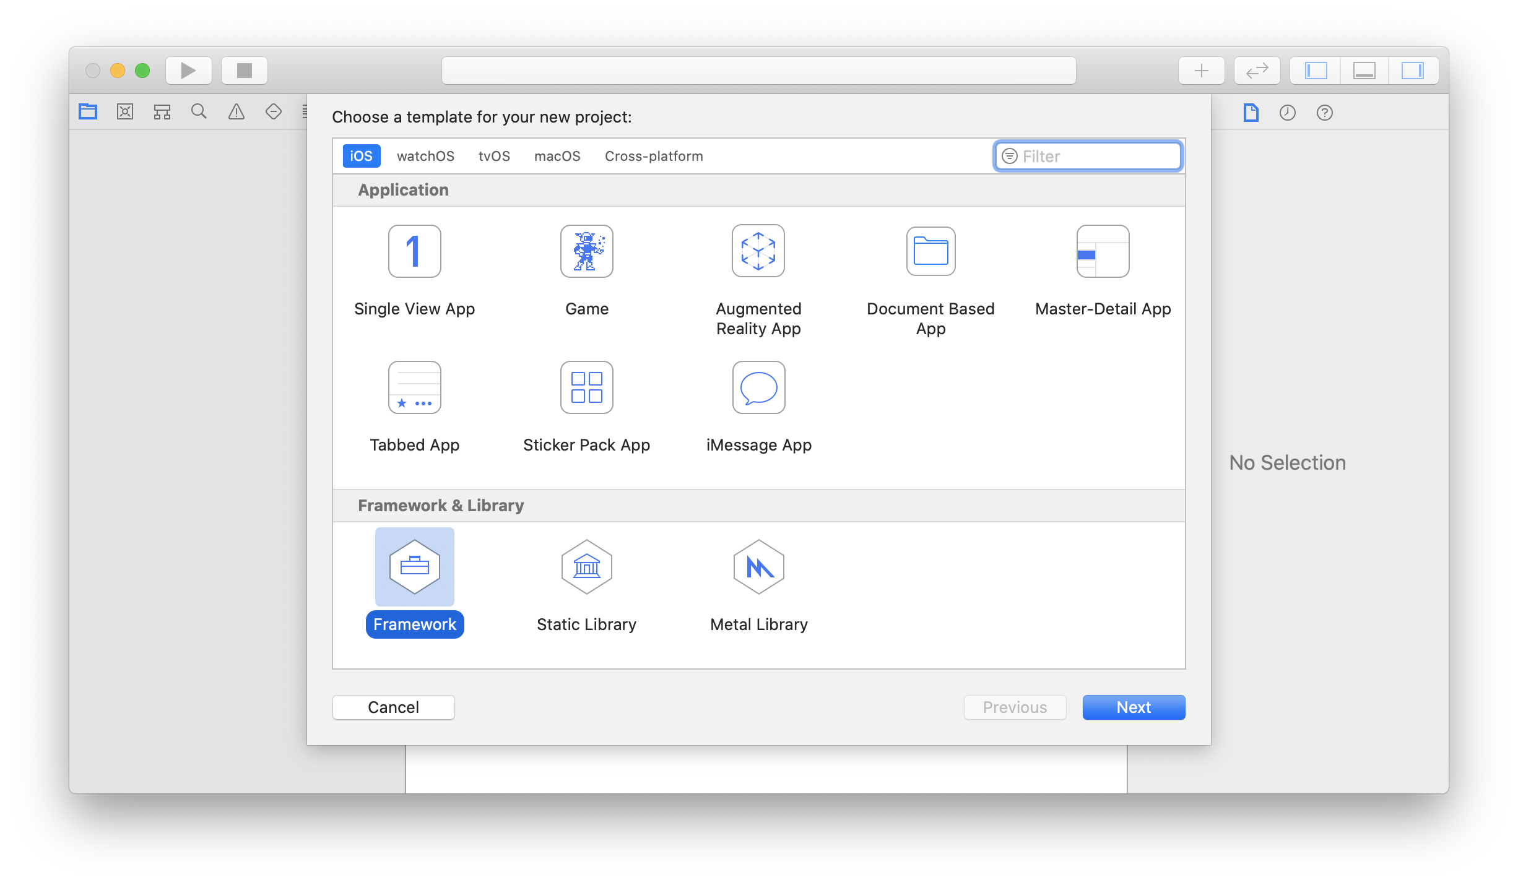The height and width of the screenshot is (885, 1518).
Task: Click the iOS tab to filter templates
Action: [x=362, y=156]
